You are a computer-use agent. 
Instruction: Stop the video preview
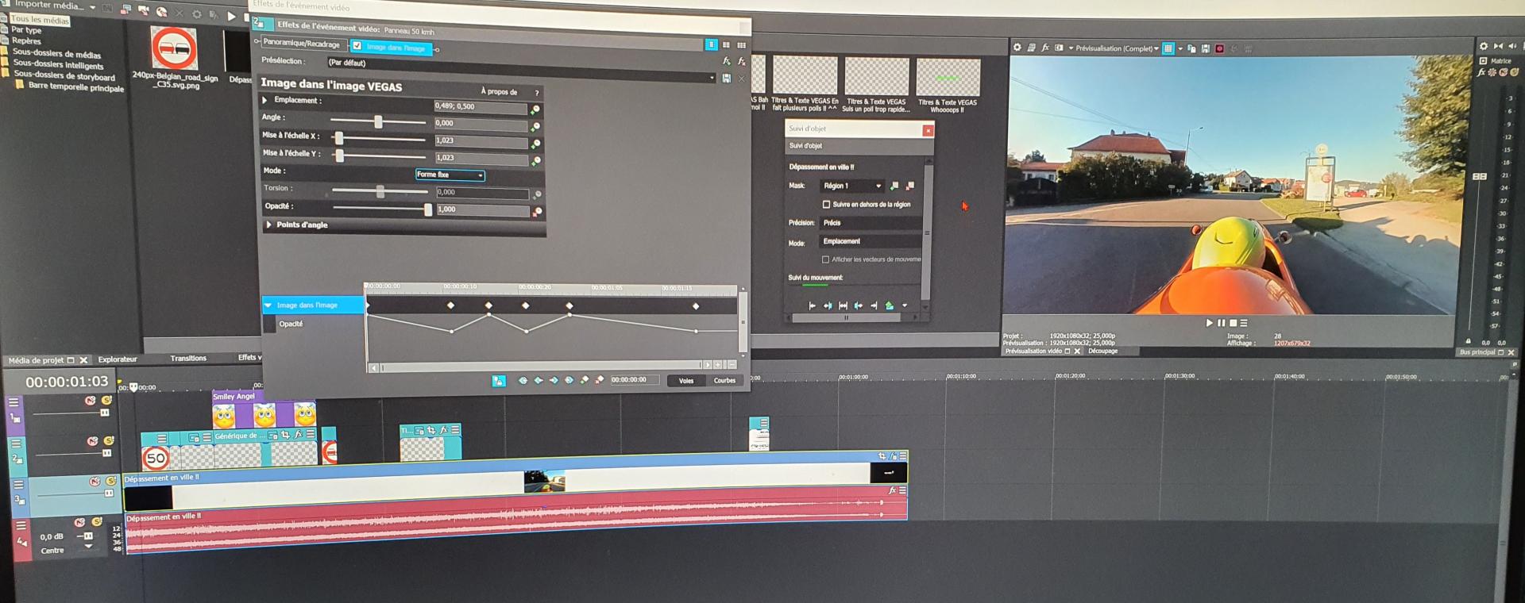[x=1233, y=323]
